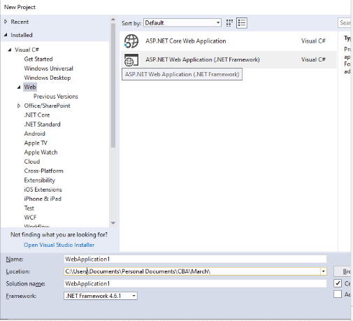Screen dimensions: 353x321
Task: Select Previous Versions under Web
Action: click(x=56, y=97)
